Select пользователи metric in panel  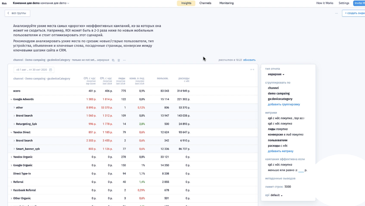click(x=278, y=140)
